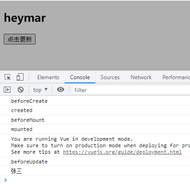Open the top JavaScript context dropdown
Image resolution: width=190 pixels, height=188 pixels.
(40, 90)
